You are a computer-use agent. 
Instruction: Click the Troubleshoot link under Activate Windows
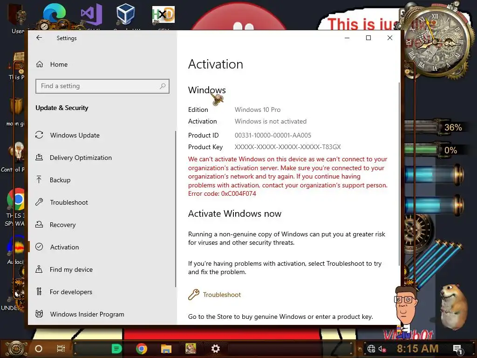point(222,295)
